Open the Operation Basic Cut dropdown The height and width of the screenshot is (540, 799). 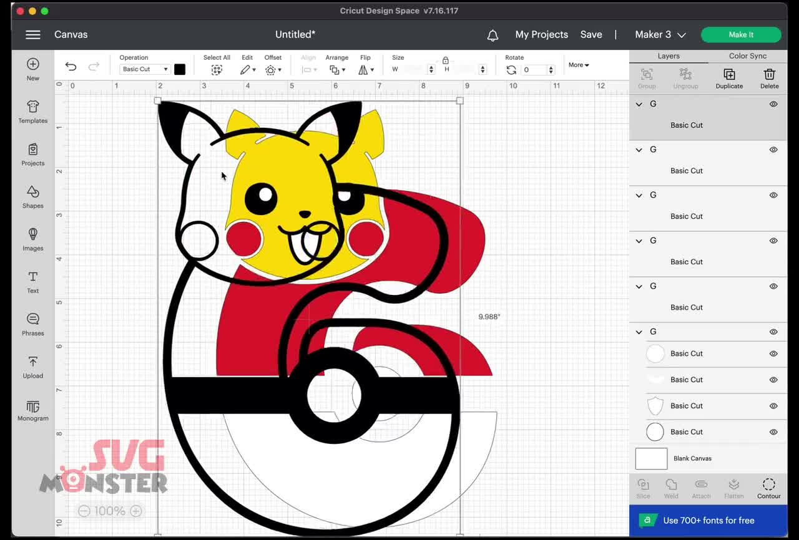[144, 69]
